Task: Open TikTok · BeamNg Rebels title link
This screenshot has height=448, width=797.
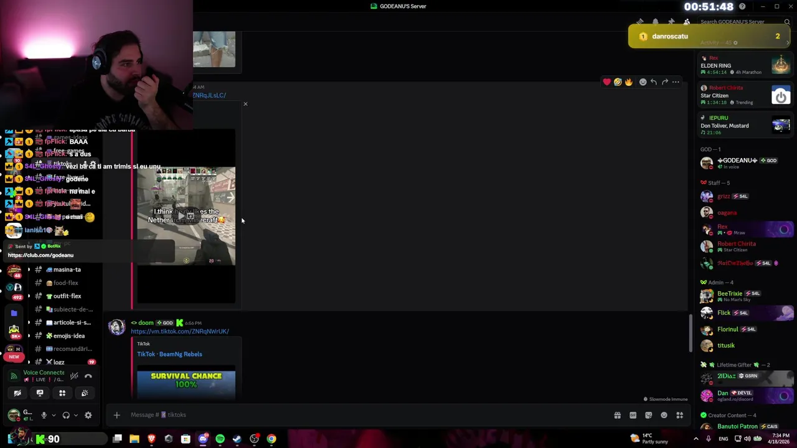Action: pyautogui.click(x=169, y=354)
